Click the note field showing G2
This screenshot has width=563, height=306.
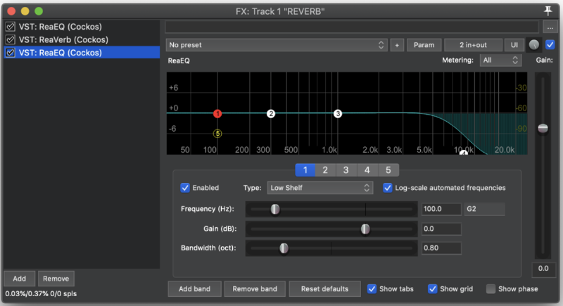485,209
